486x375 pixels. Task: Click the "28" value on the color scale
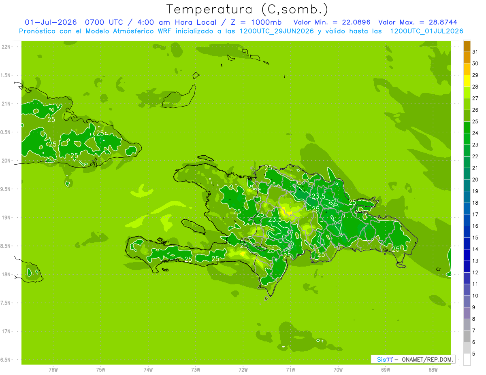tap(475, 87)
